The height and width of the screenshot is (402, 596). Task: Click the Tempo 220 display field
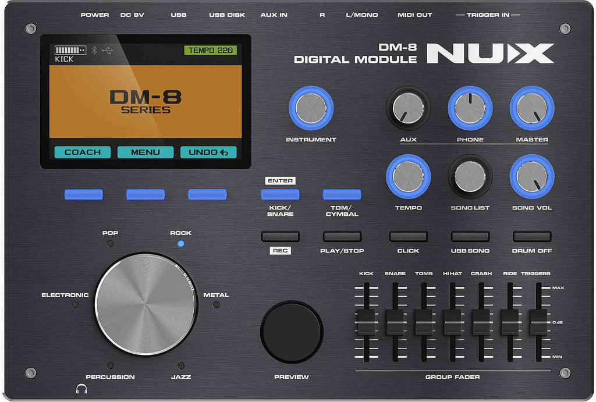click(x=211, y=51)
